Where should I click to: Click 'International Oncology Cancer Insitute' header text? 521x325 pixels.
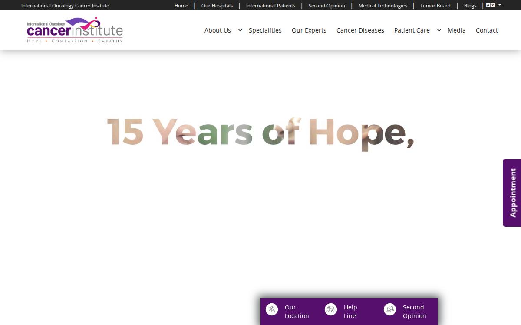click(65, 6)
